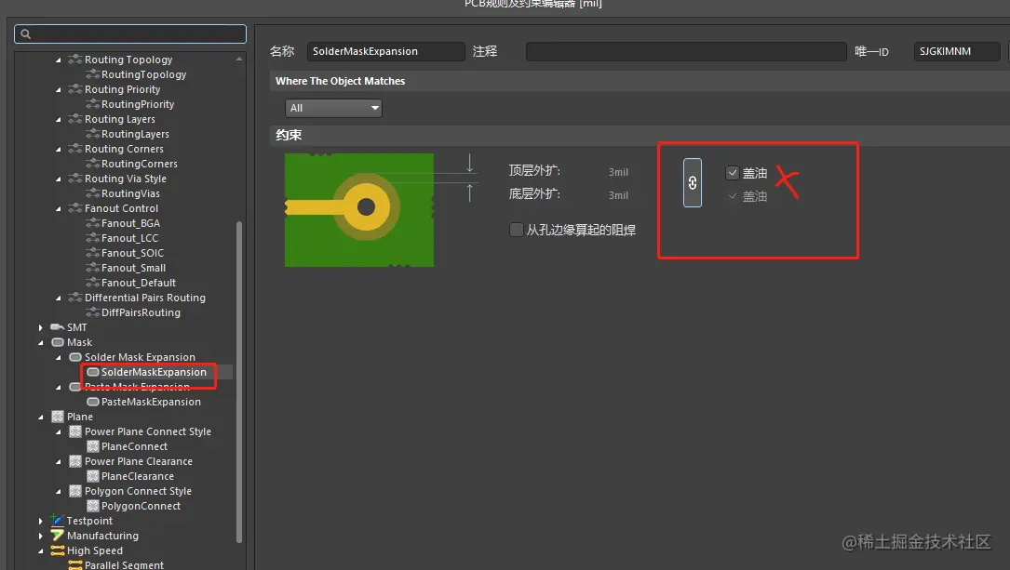Click the Where The Object Matches header
The width and height of the screenshot is (1010, 570).
[340, 81]
